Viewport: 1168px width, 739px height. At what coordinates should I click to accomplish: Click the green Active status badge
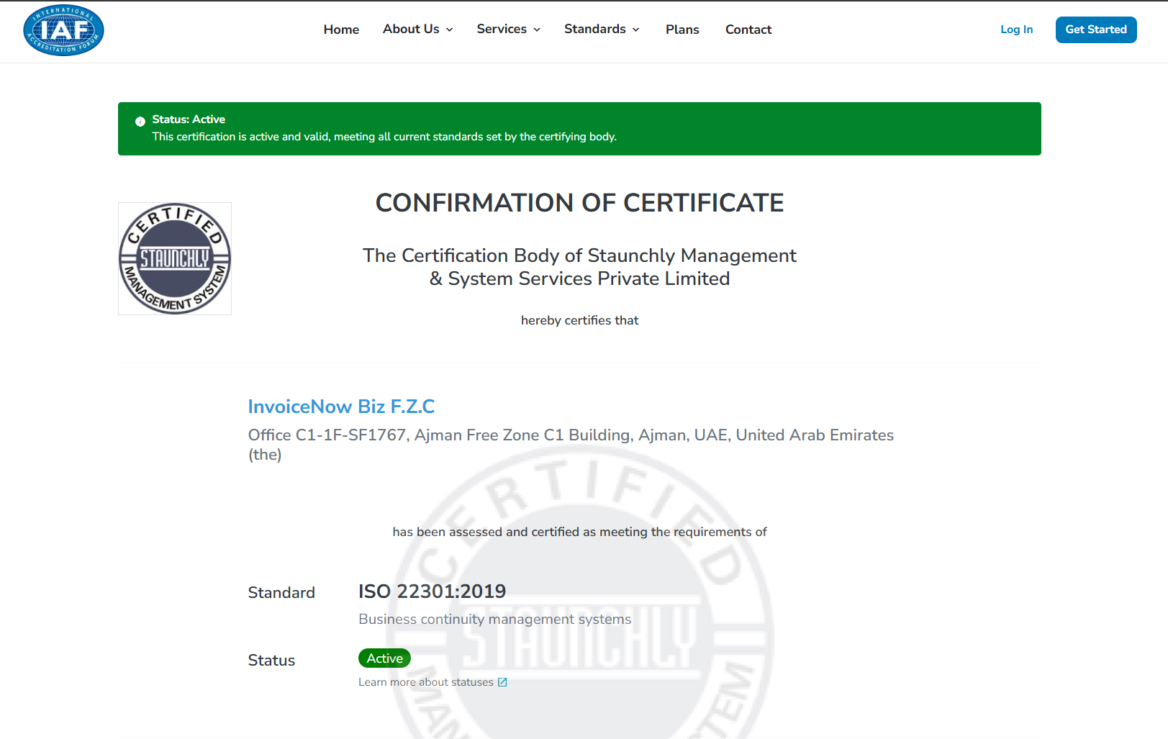click(384, 658)
